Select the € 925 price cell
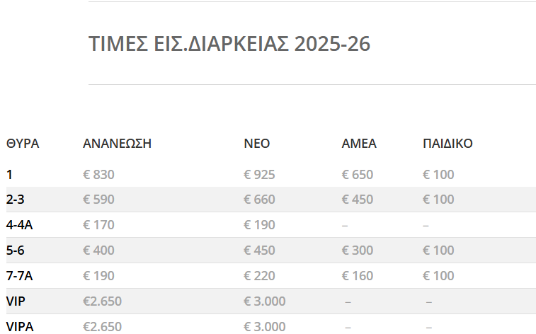 (259, 175)
